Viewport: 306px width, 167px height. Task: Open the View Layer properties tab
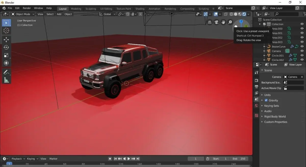tap(257, 93)
